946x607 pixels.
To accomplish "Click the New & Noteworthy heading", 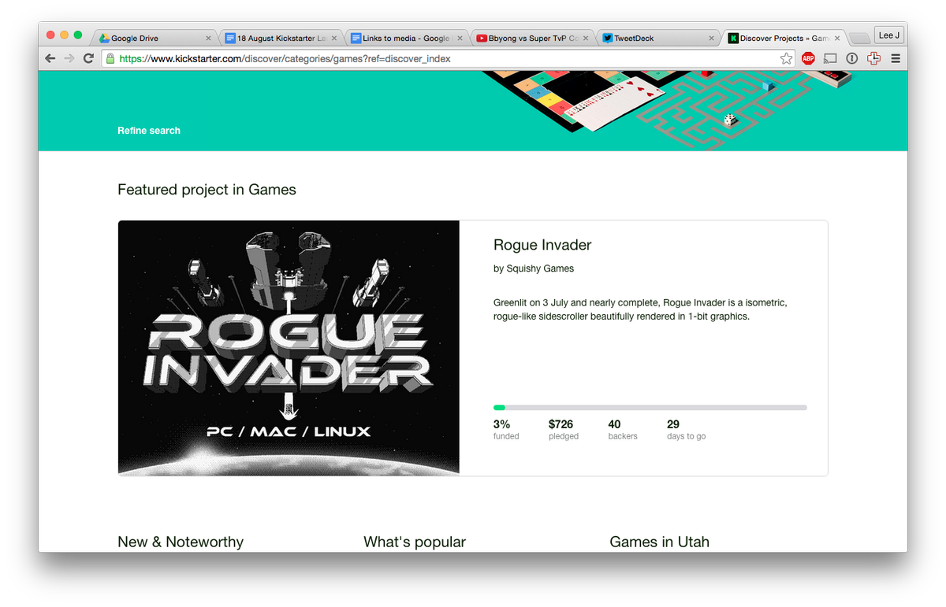I will click(181, 542).
